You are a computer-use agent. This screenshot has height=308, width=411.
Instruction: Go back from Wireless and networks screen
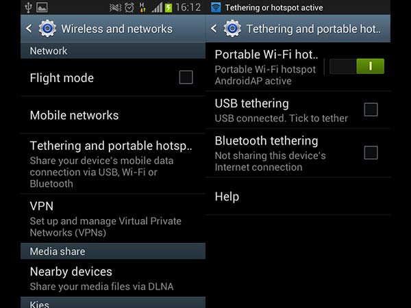29,28
